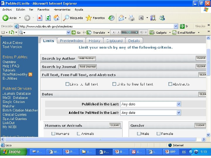Viewport: 211px width, 158px height.
Task: Click the horizontal scrollbar thumb
Action: [100, 139]
